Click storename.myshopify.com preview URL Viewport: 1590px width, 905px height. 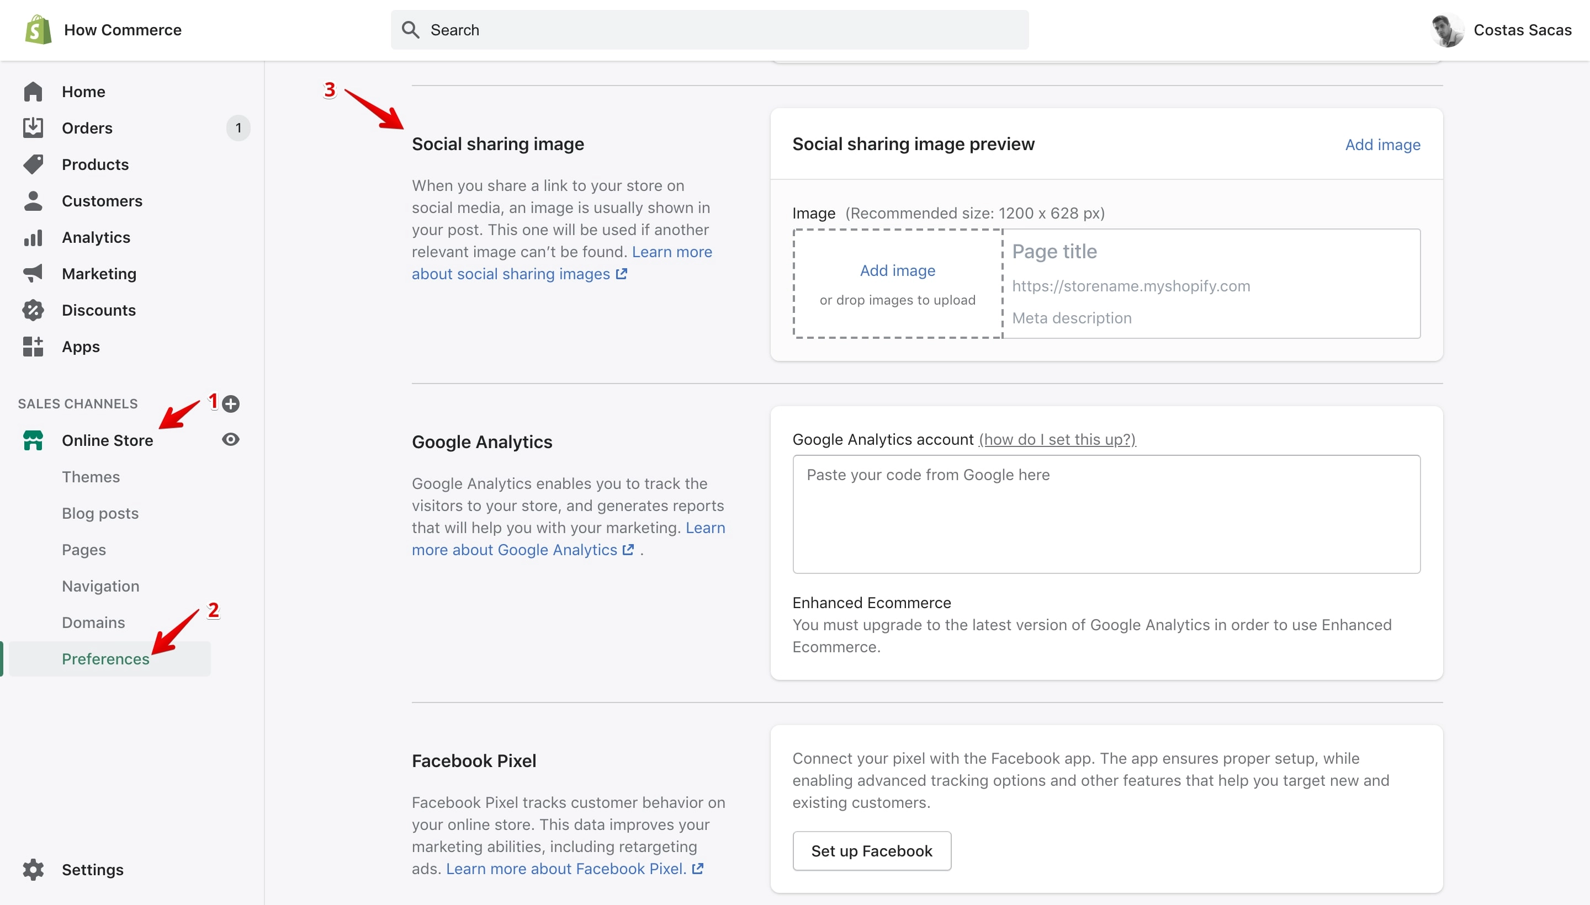tap(1131, 286)
